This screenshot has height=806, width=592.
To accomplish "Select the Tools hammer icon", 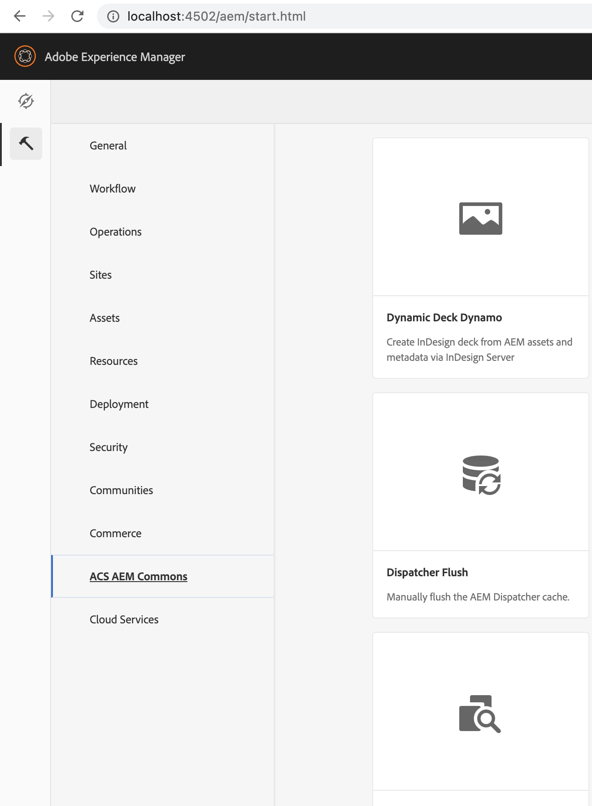I will [x=26, y=144].
